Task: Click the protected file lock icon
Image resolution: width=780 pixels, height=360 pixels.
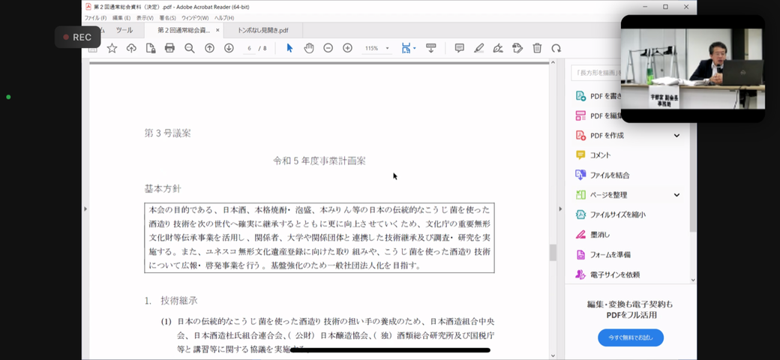Action: pos(150,48)
